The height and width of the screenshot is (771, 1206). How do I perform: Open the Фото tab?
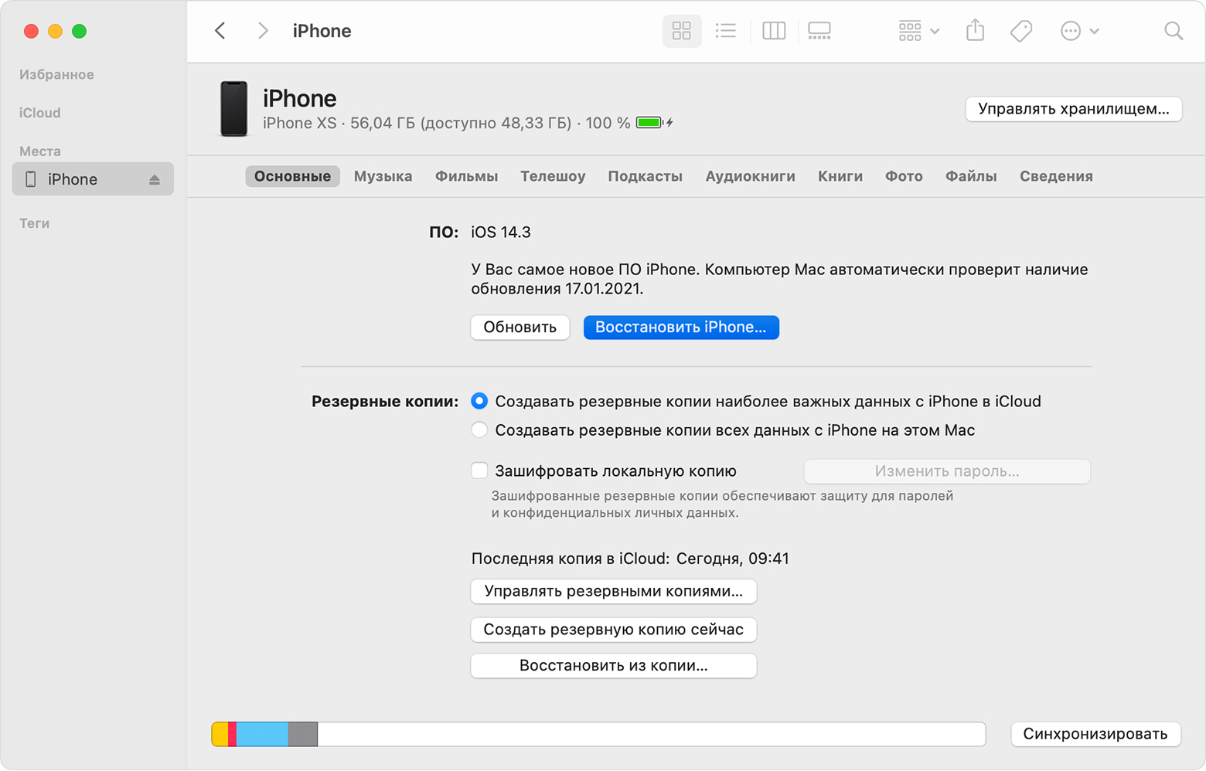[x=904, y=176]
